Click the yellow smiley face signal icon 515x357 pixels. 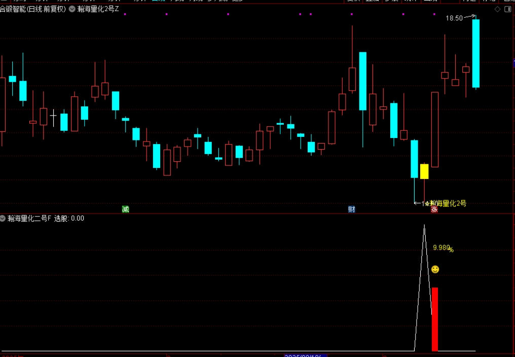click(x=435, y=269)
